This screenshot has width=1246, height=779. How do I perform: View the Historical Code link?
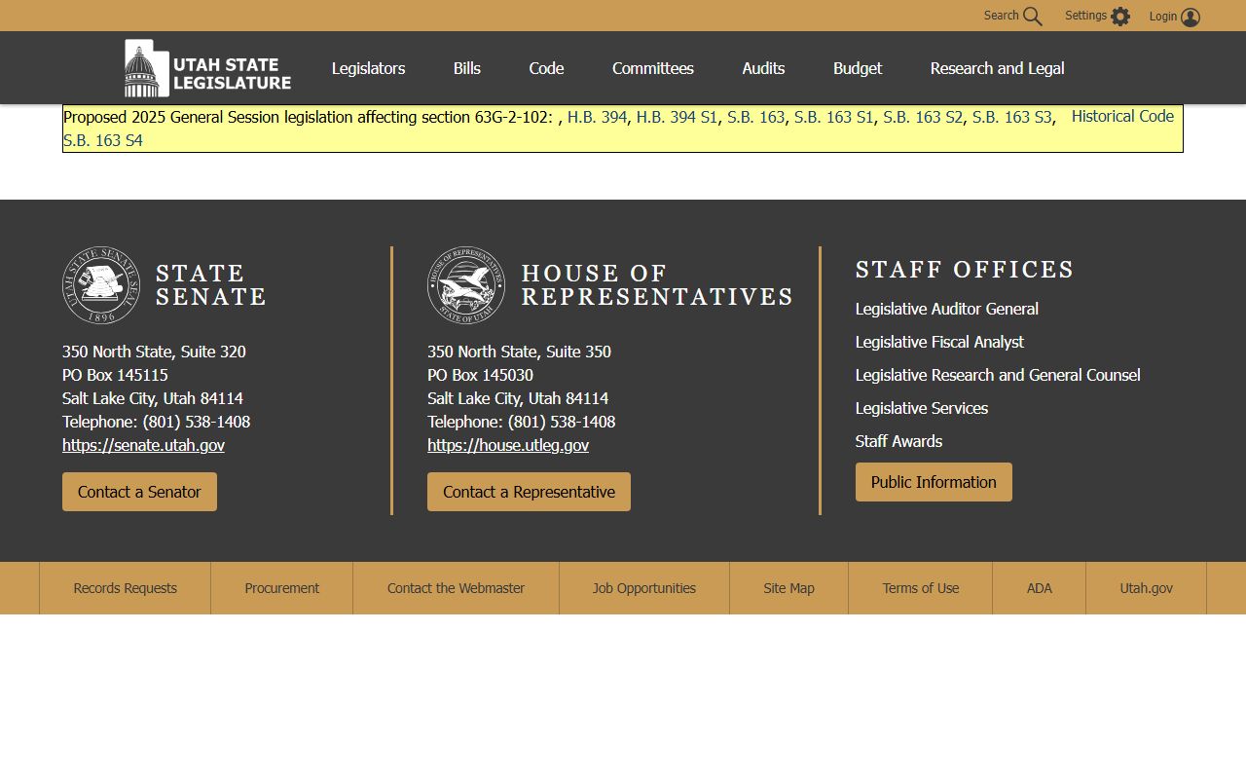pos(1122,116)
